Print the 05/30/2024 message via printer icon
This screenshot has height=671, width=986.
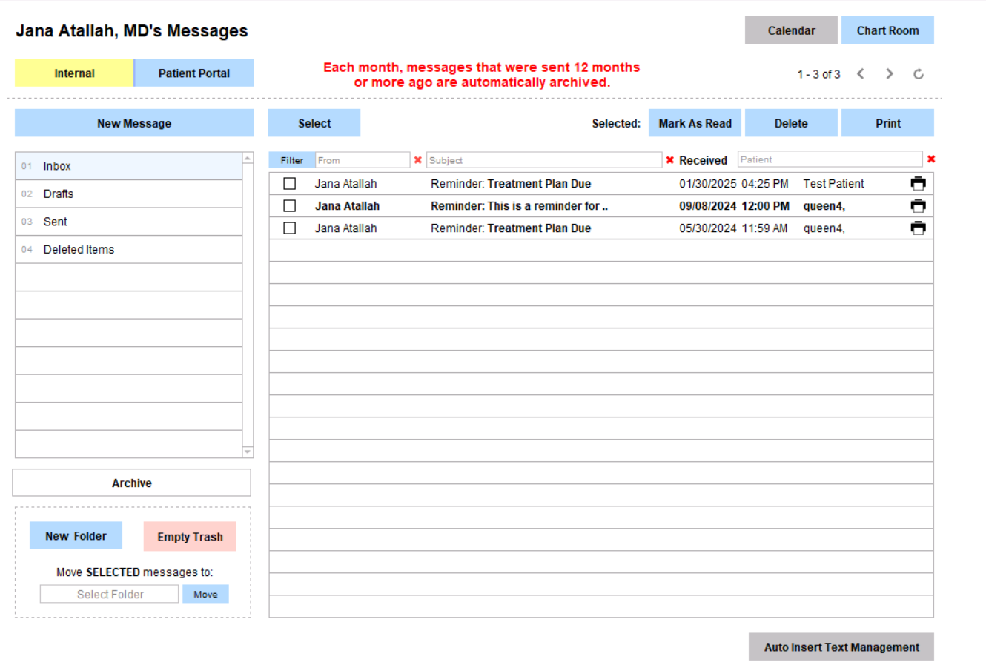(x=918, y=228)
